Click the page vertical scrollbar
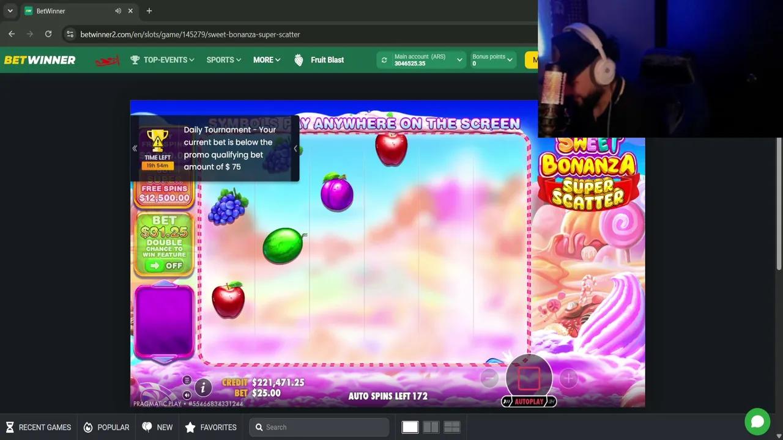The image size is (783, 440). coord(779,204)
